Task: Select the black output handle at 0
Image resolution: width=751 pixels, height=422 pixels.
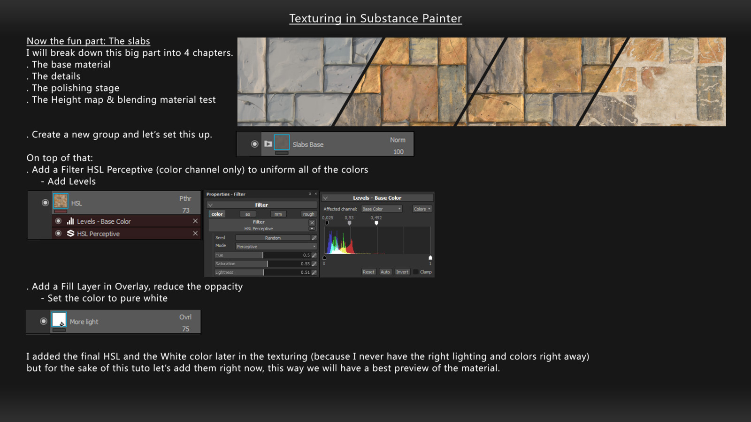Action: tap(324, 257)
